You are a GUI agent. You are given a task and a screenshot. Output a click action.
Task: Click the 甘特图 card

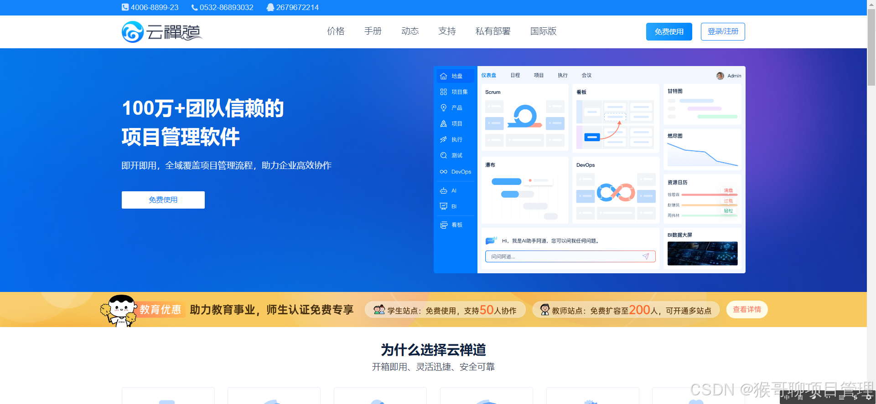(x=702, y=105)
